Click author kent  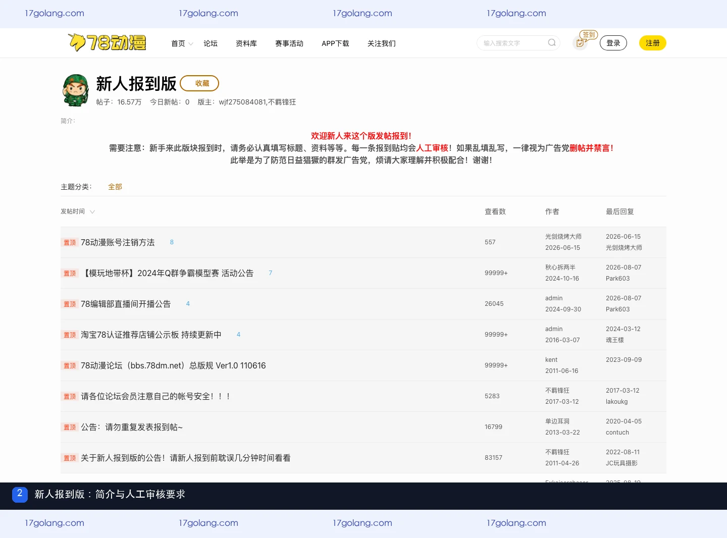click(x=551, y=360)
